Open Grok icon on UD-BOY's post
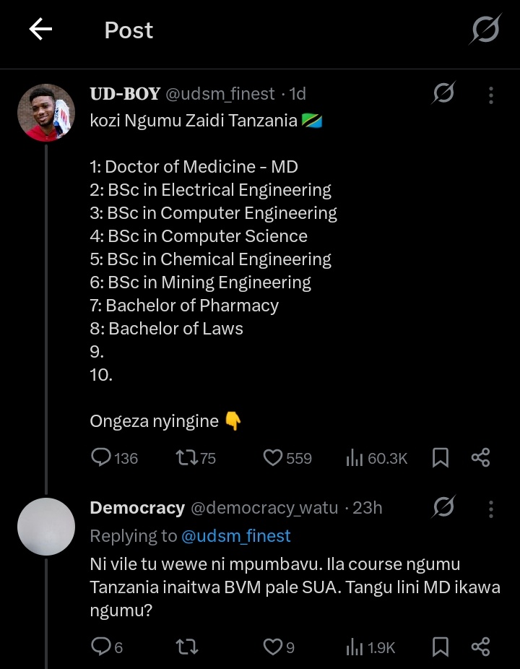Viewport: 520px width, 669px height. click(443, 92)
